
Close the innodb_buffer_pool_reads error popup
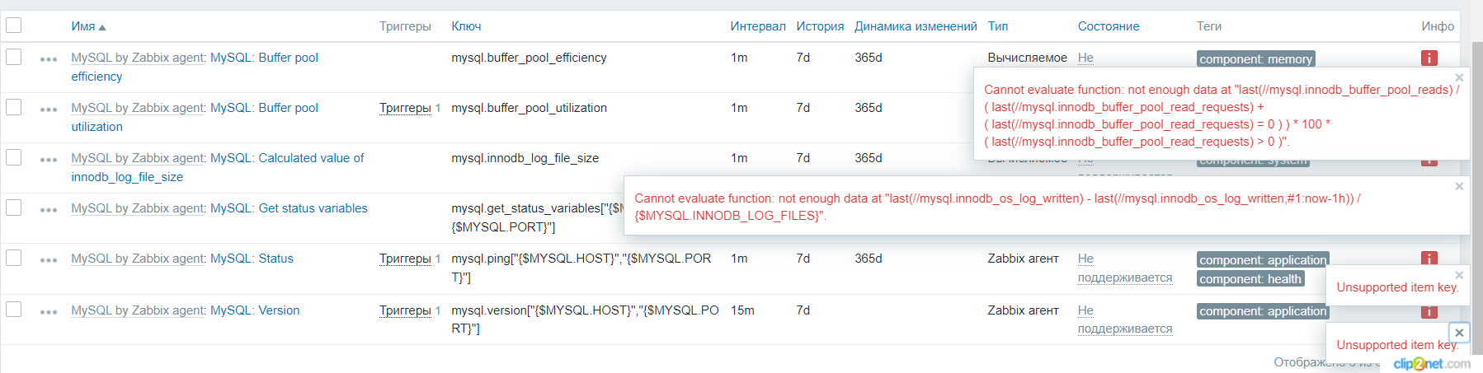tap(1459, 77)
